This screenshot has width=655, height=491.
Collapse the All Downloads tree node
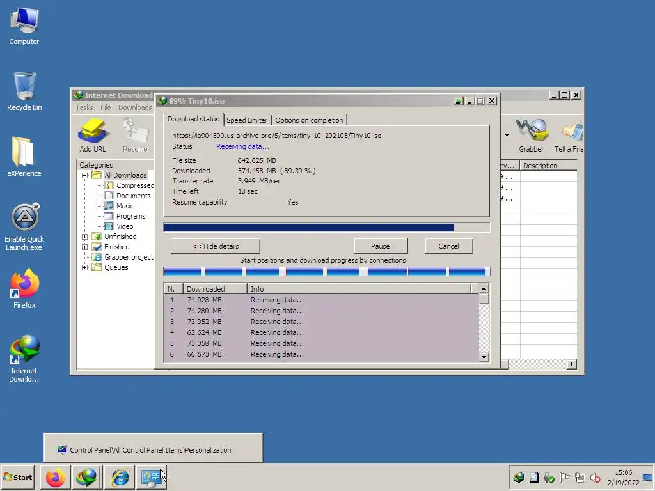(85, 175)
